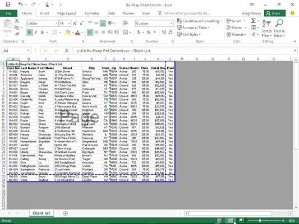The width and height of the screenshot is (299, 224).
Task: Decrease indent
Action: click(x=110, y=32)
